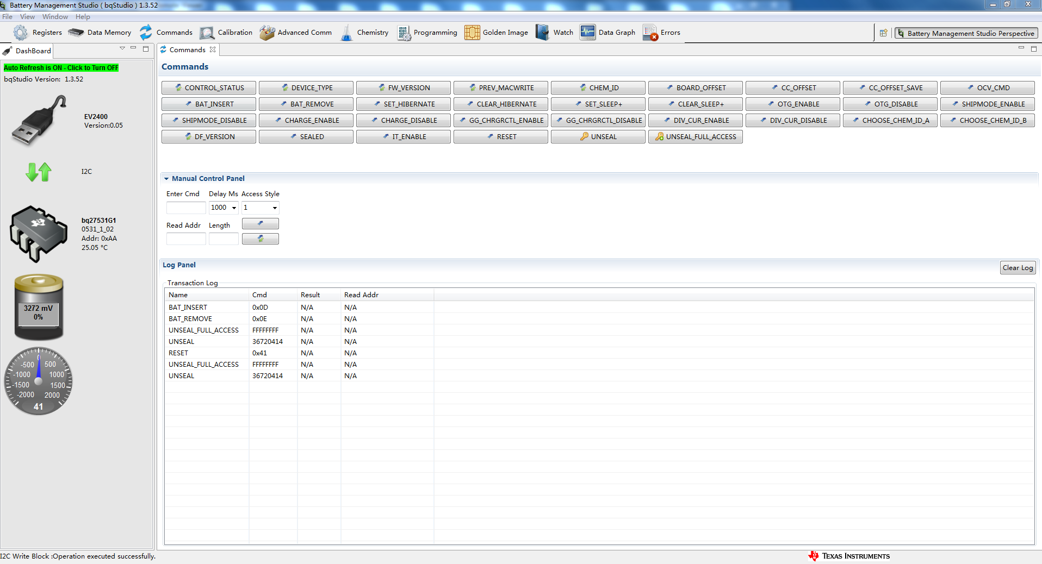Image resolution: width=1042 pixels, height=564 pixels.
Task: Click the bq27531G1 chip icon
Action: 38,234
